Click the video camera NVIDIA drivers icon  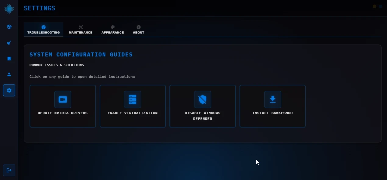pos(63,99)
